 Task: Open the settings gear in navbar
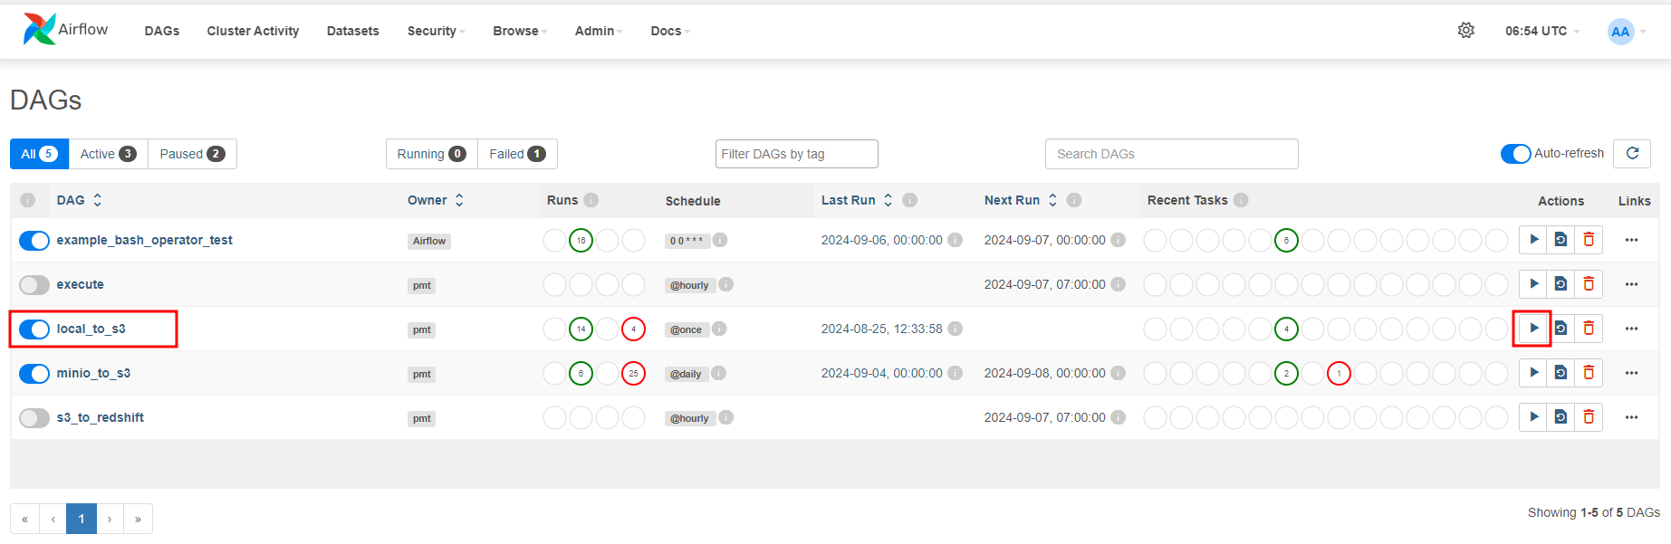pyautogui.click(x=1466, y=30)
